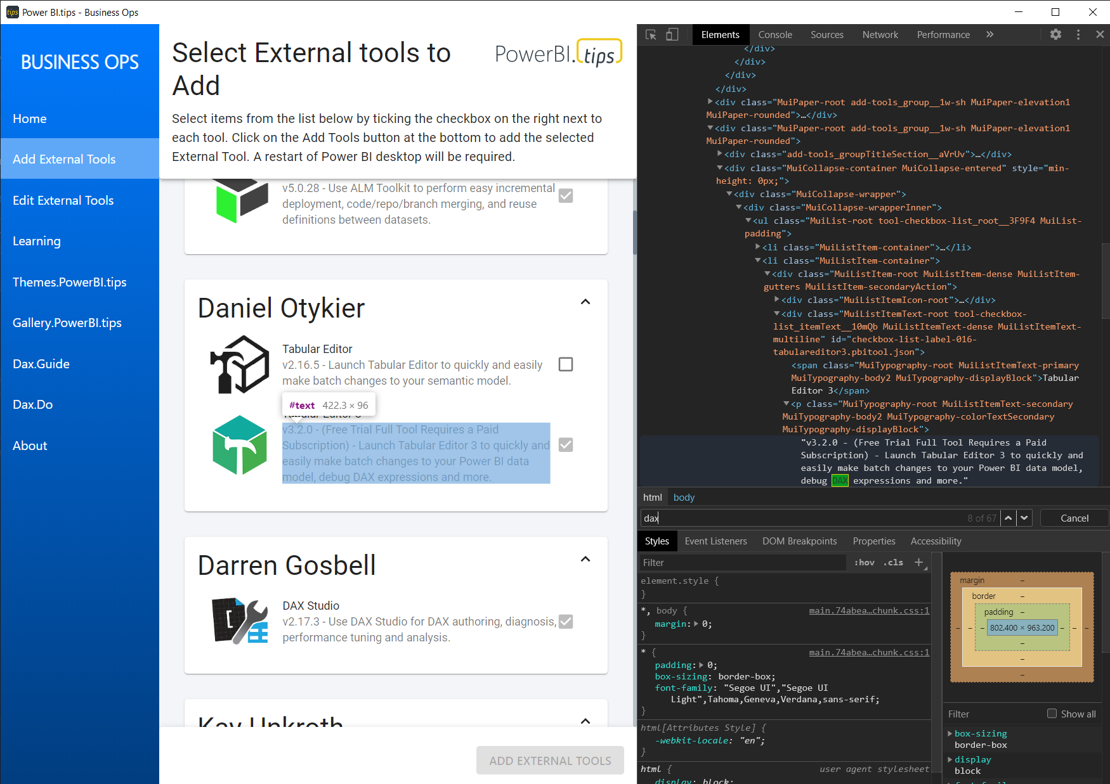Expand the add-tools_groupTitleSection div node
The height and width of the screenshot is (784, 1110).
click(x=720, y=154)
